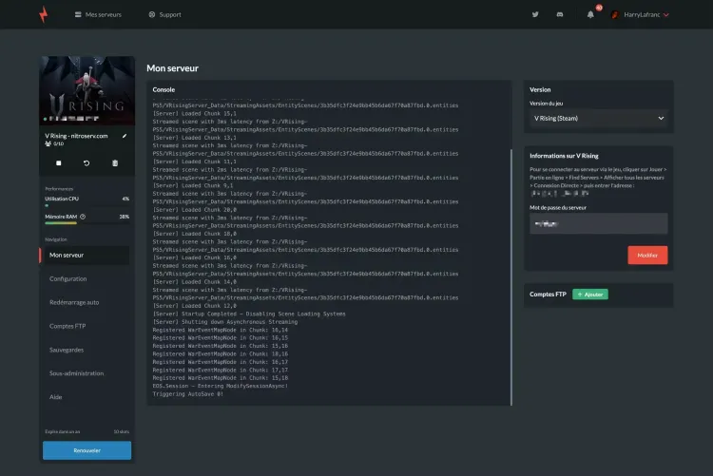Click the Modifier button
The width and height of the screenshot is (713, 476).
647,255
